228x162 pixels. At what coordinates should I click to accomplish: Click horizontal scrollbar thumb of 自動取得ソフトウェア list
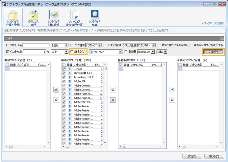[x=124, y=146]
